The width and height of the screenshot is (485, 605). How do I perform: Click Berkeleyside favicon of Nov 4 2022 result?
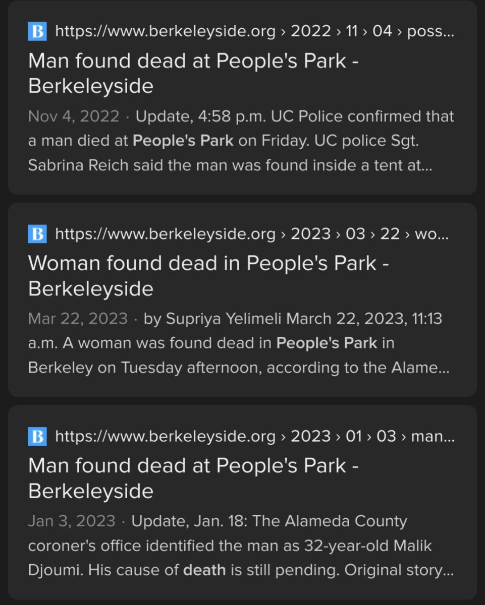tap(37, 32)
